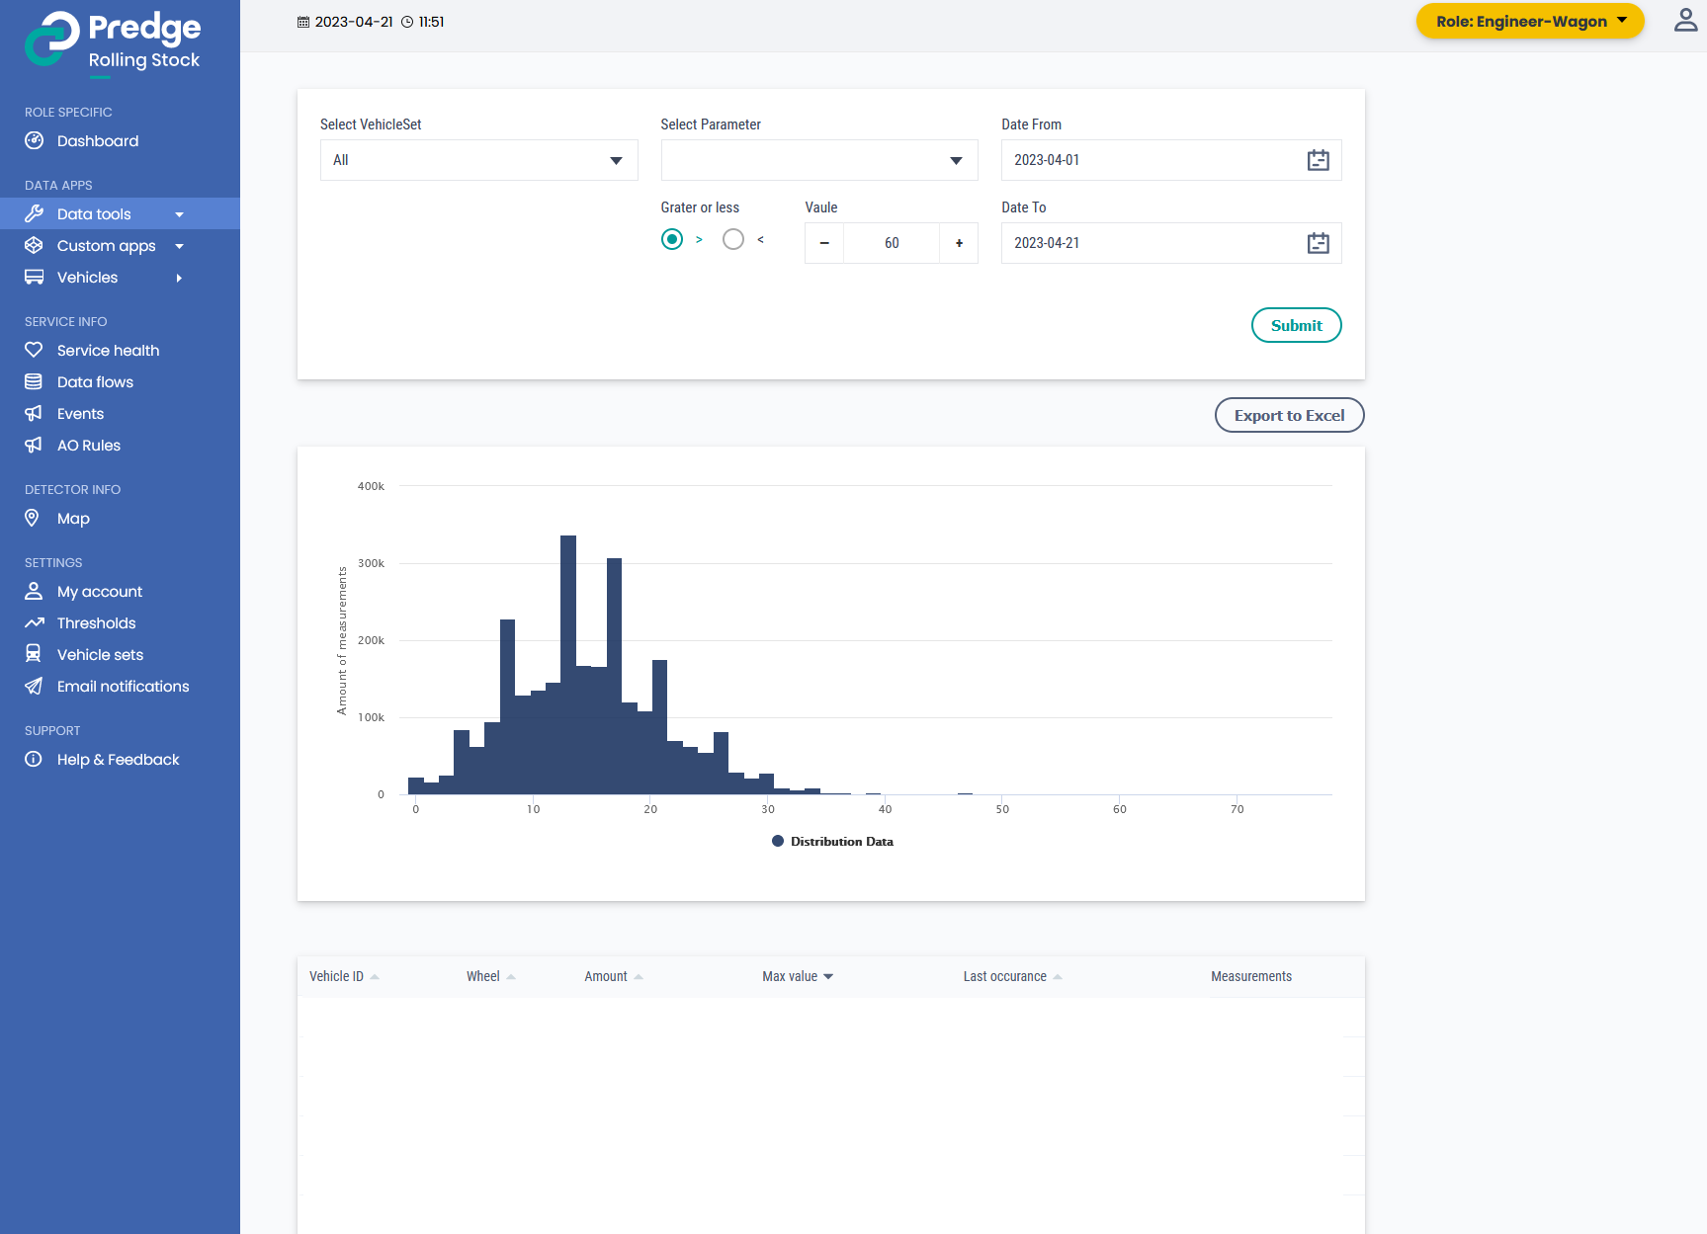This screenshot has width=1707, height=1234.
Task: Open the Date To calendar picker
Action: tap(1318, 243)
